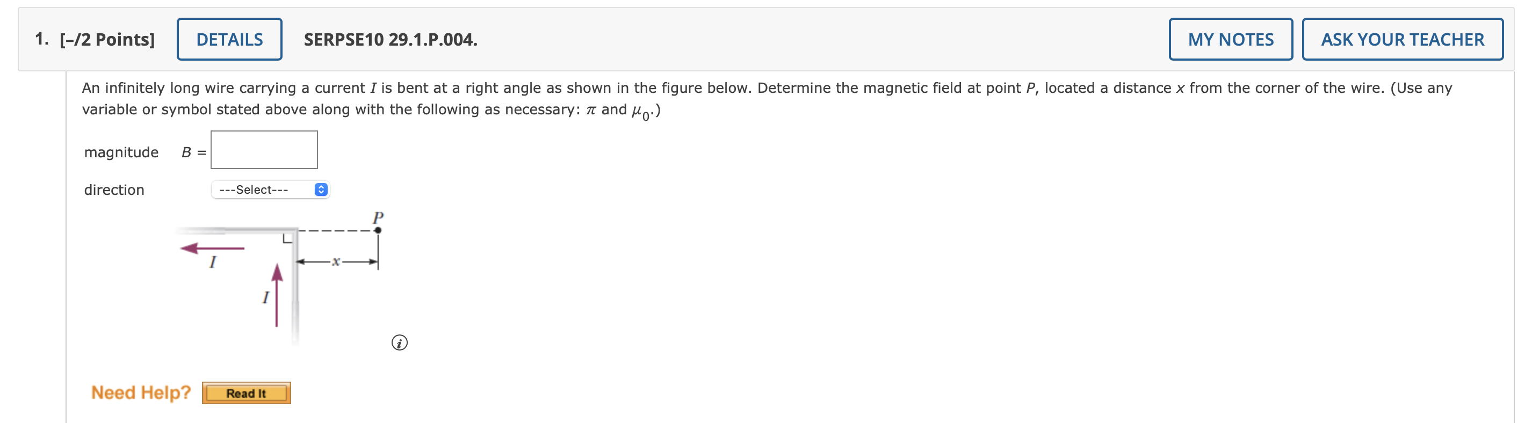Open MY NOTES

1230,39
